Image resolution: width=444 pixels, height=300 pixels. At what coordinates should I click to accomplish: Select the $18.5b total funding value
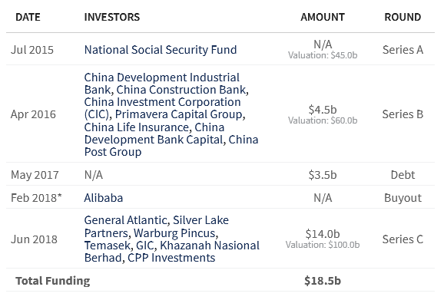point(323,281)
